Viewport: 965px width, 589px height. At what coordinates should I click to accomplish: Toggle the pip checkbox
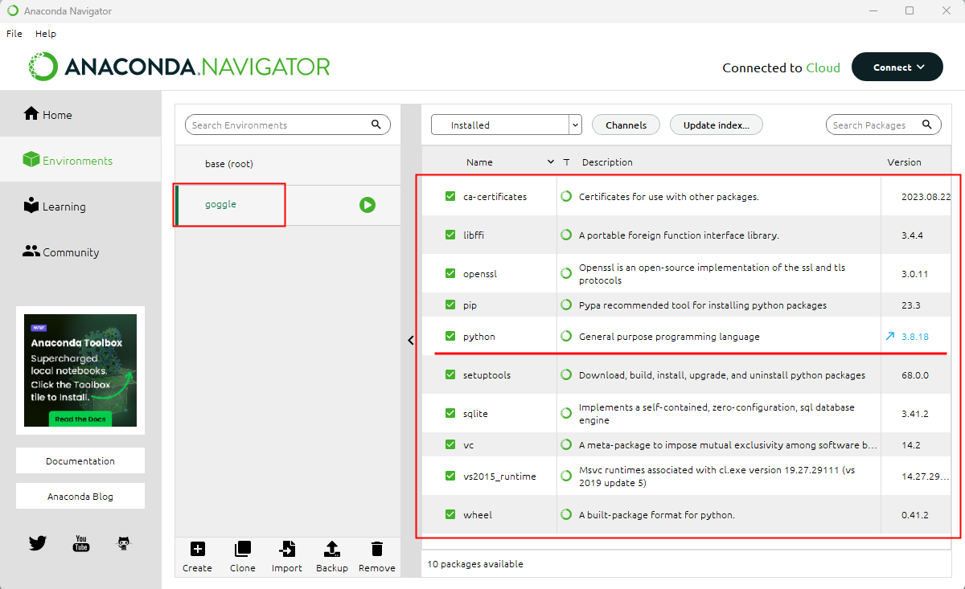pyautogui.click(x=450, y=305)
